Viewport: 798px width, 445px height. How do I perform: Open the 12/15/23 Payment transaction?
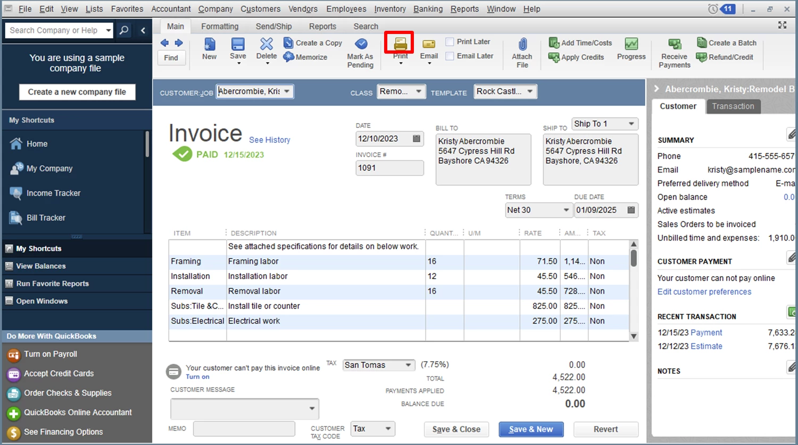(x=706, y=332)
